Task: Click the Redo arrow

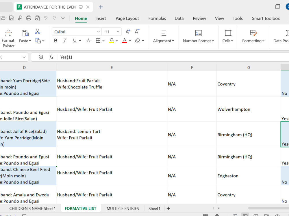Action: [x=54, y=18]
